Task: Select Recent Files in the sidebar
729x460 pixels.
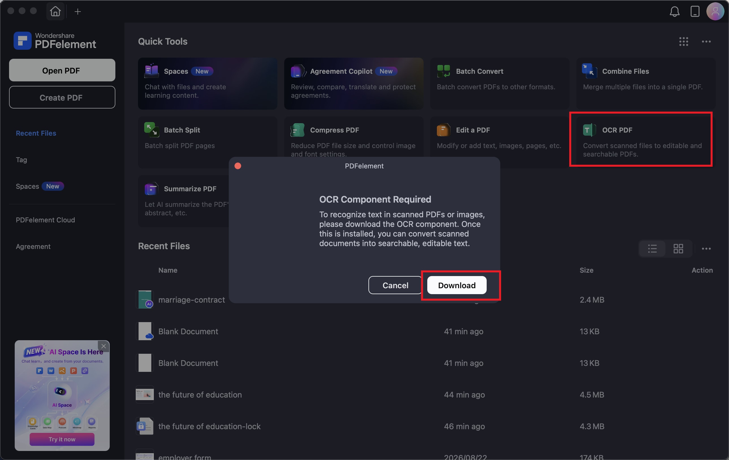Action: point(36,133)
